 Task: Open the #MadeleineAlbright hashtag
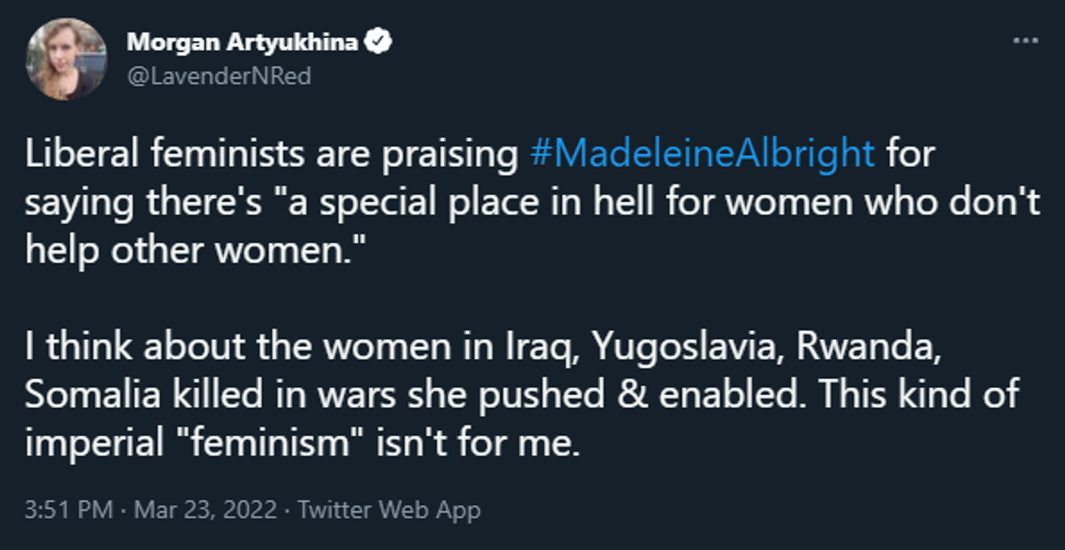point(703,153)
